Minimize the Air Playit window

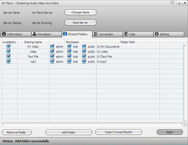(179, 3)
